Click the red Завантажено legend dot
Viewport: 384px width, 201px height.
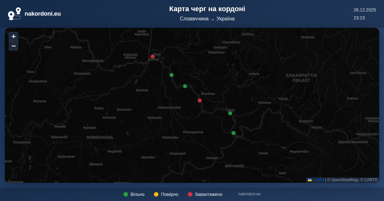pyautogui.click(x=190, y=194)
